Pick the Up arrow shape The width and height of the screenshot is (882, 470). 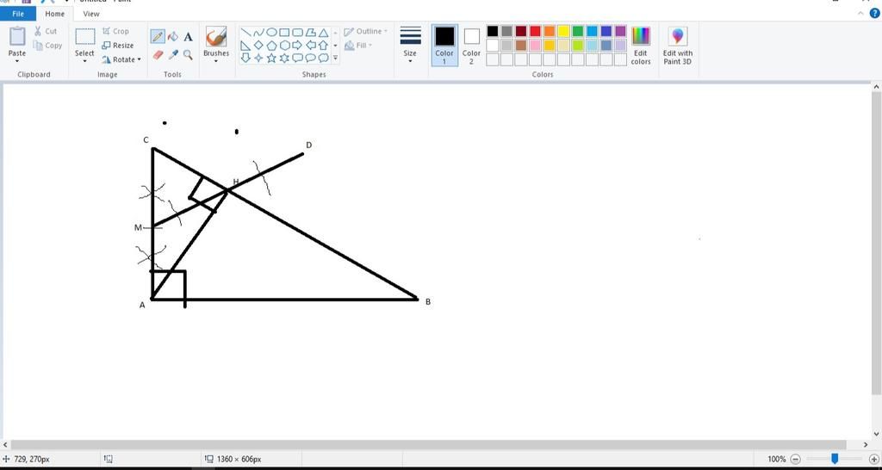pos(324,45)
